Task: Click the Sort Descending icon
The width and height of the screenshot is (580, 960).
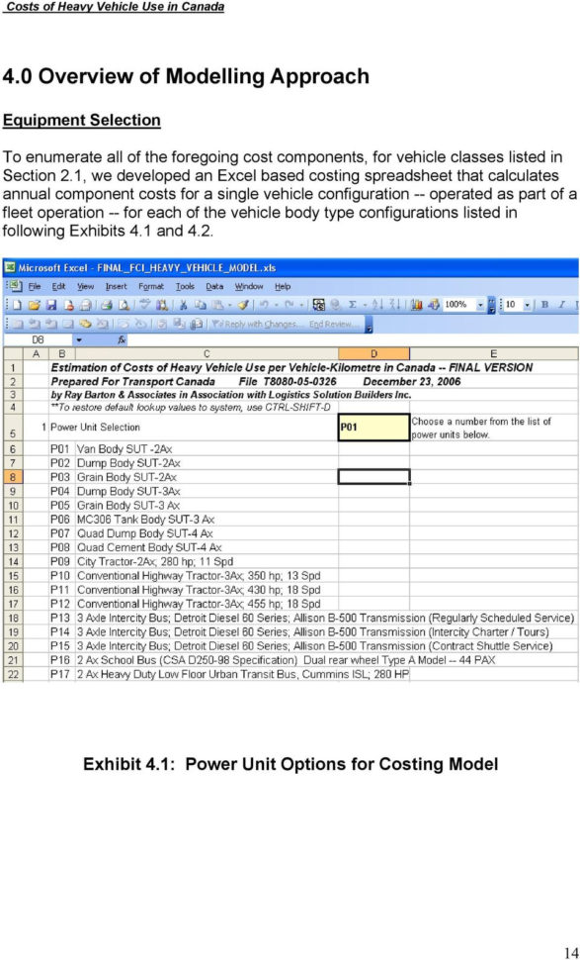Action: click(x=394, y=304)
